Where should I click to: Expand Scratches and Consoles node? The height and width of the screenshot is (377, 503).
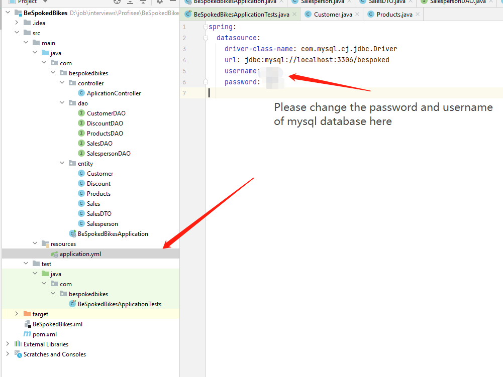click(x=8, y=353)
